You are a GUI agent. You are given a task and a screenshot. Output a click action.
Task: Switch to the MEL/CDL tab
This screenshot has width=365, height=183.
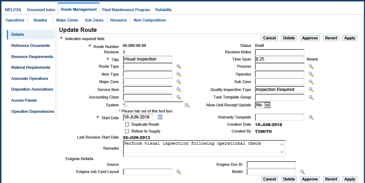[x=14, y=10]
